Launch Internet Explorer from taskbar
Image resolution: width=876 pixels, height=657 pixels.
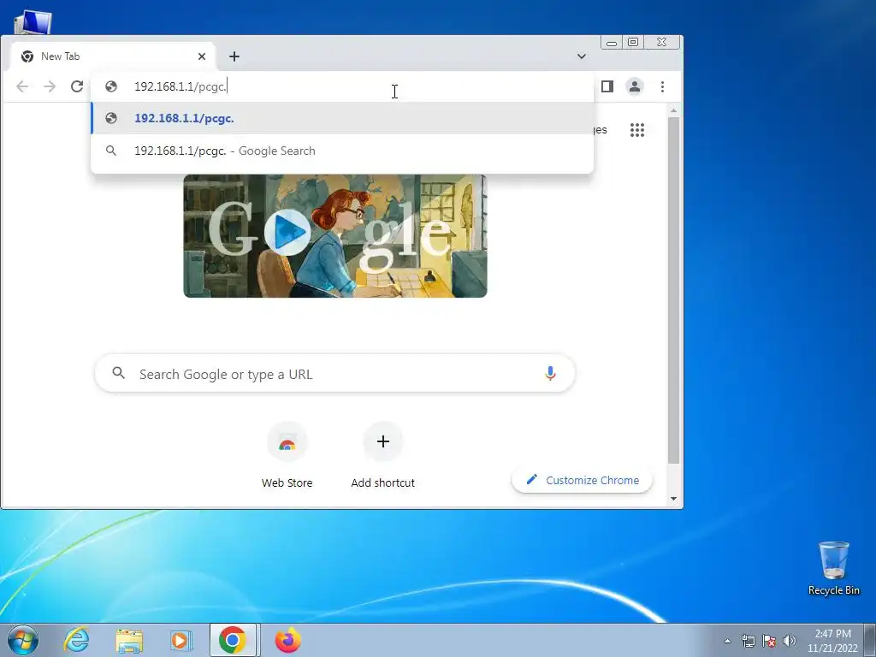76,640
